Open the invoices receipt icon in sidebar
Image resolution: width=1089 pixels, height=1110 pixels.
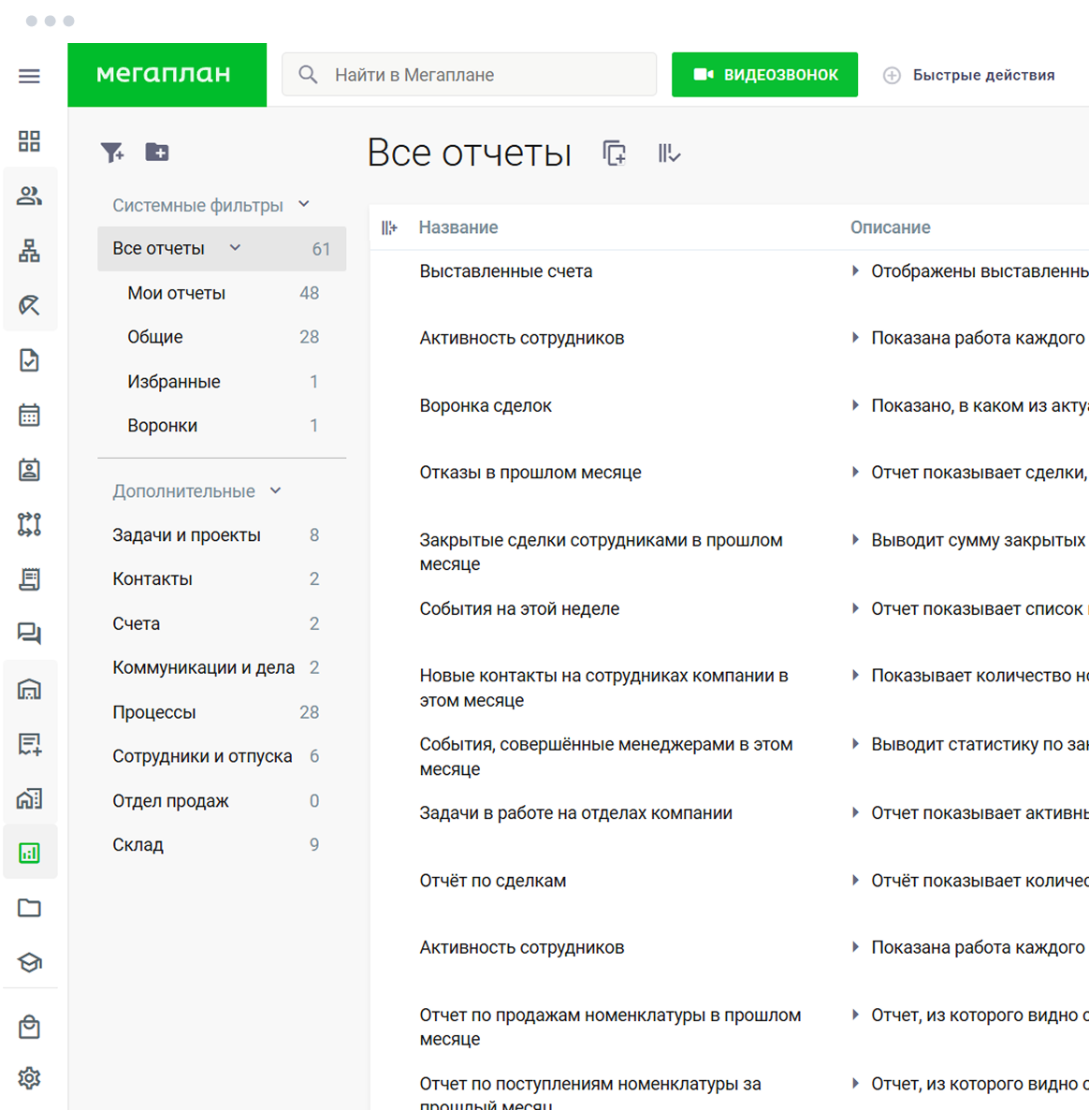pyautogui.click(x=29, y=579)
